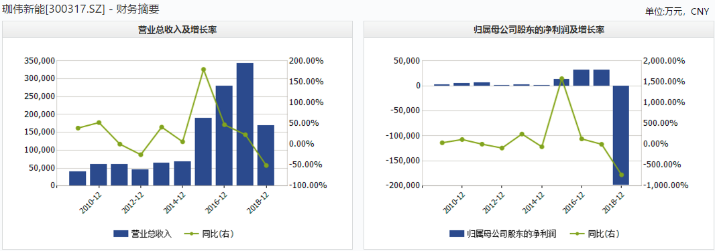The width and height of the screenshot is (715, 251).
Task: Click the 营业总收入 legend swatch
Action: tap(121, 234)
